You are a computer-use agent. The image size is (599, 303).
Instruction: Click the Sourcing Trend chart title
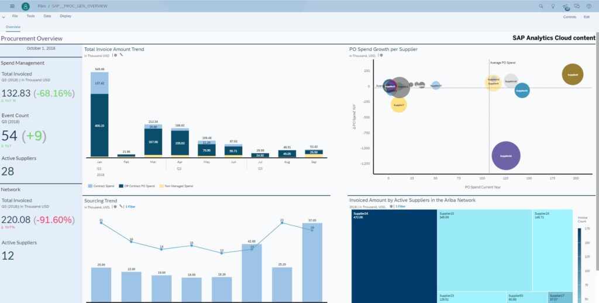(x=101, y=201)
